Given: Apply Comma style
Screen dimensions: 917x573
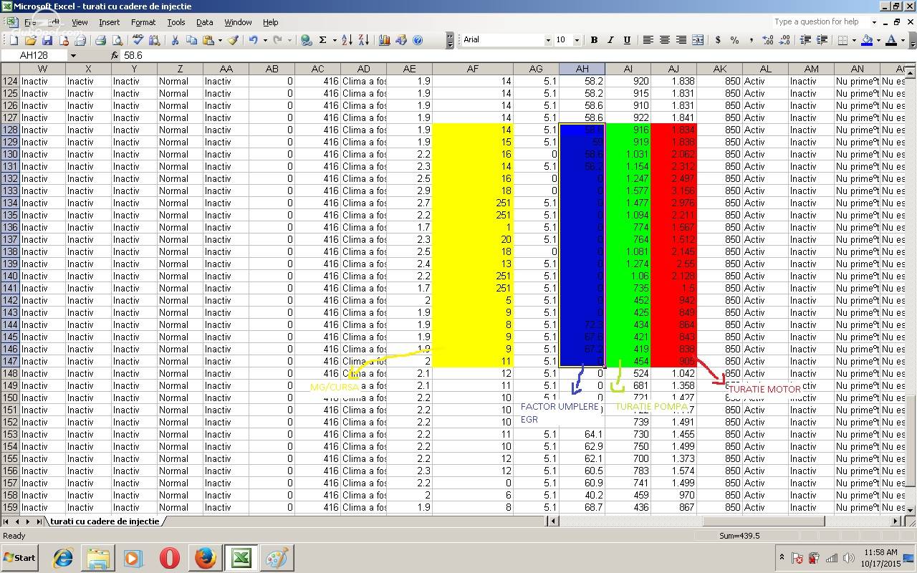Looking at the screenshot, I should click(x=752, y=40).
